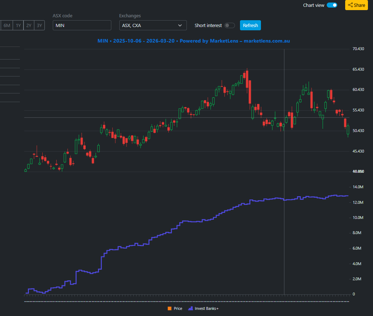The image size is (373, 316).
Task: Click the Invest Banks+ legend label
Action: [206, 308]
